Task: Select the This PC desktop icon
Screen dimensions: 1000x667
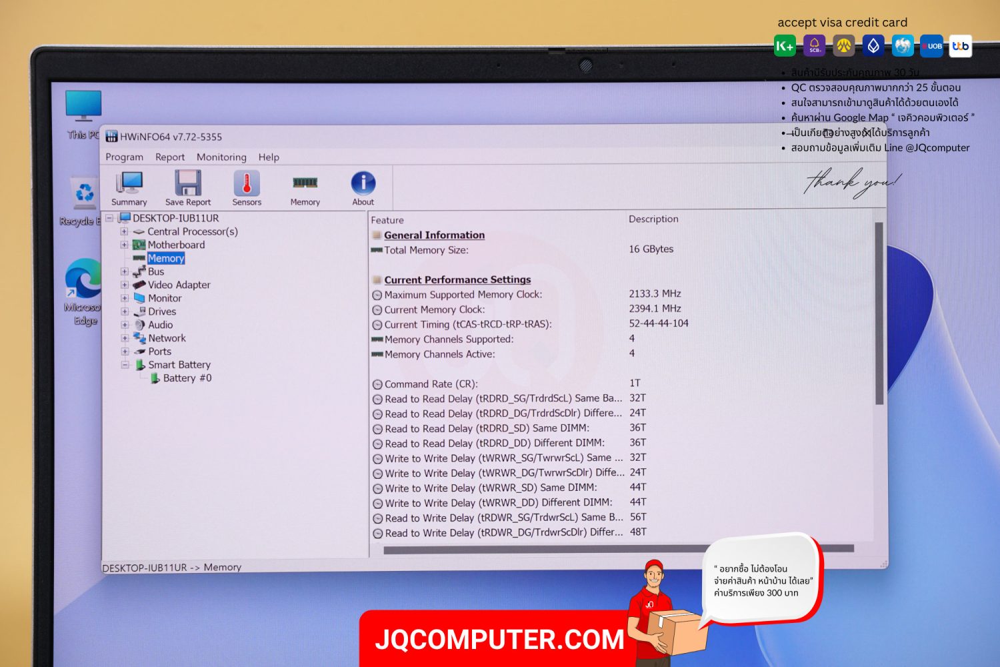Action: [83, 114]
